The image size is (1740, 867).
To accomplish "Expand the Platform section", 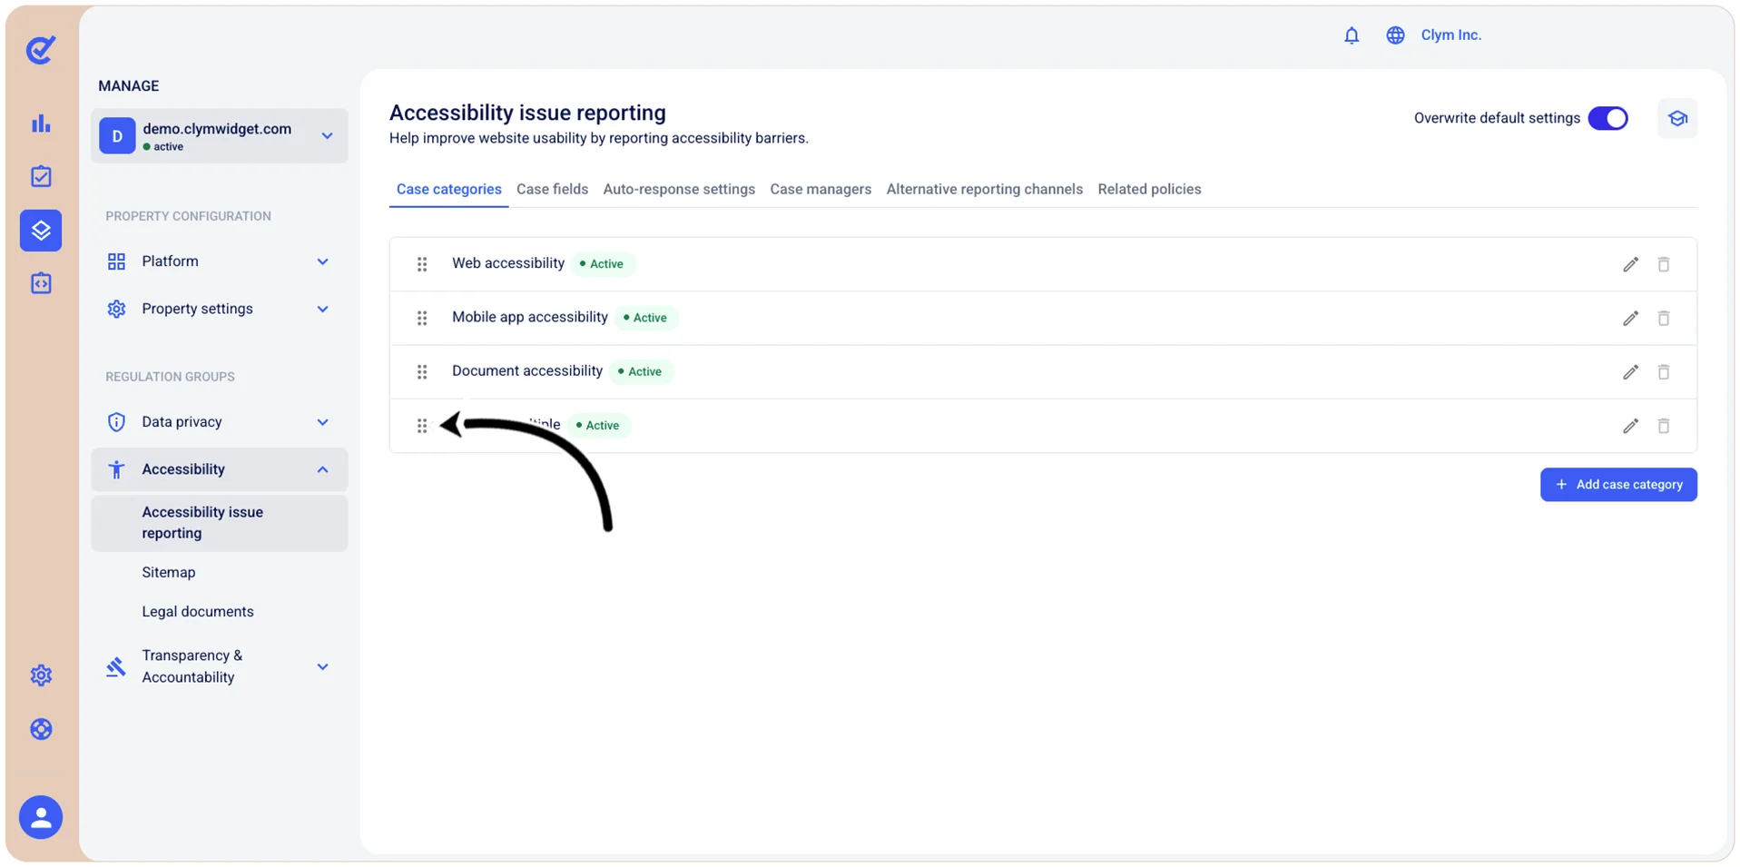I will (x=220, y=261).
